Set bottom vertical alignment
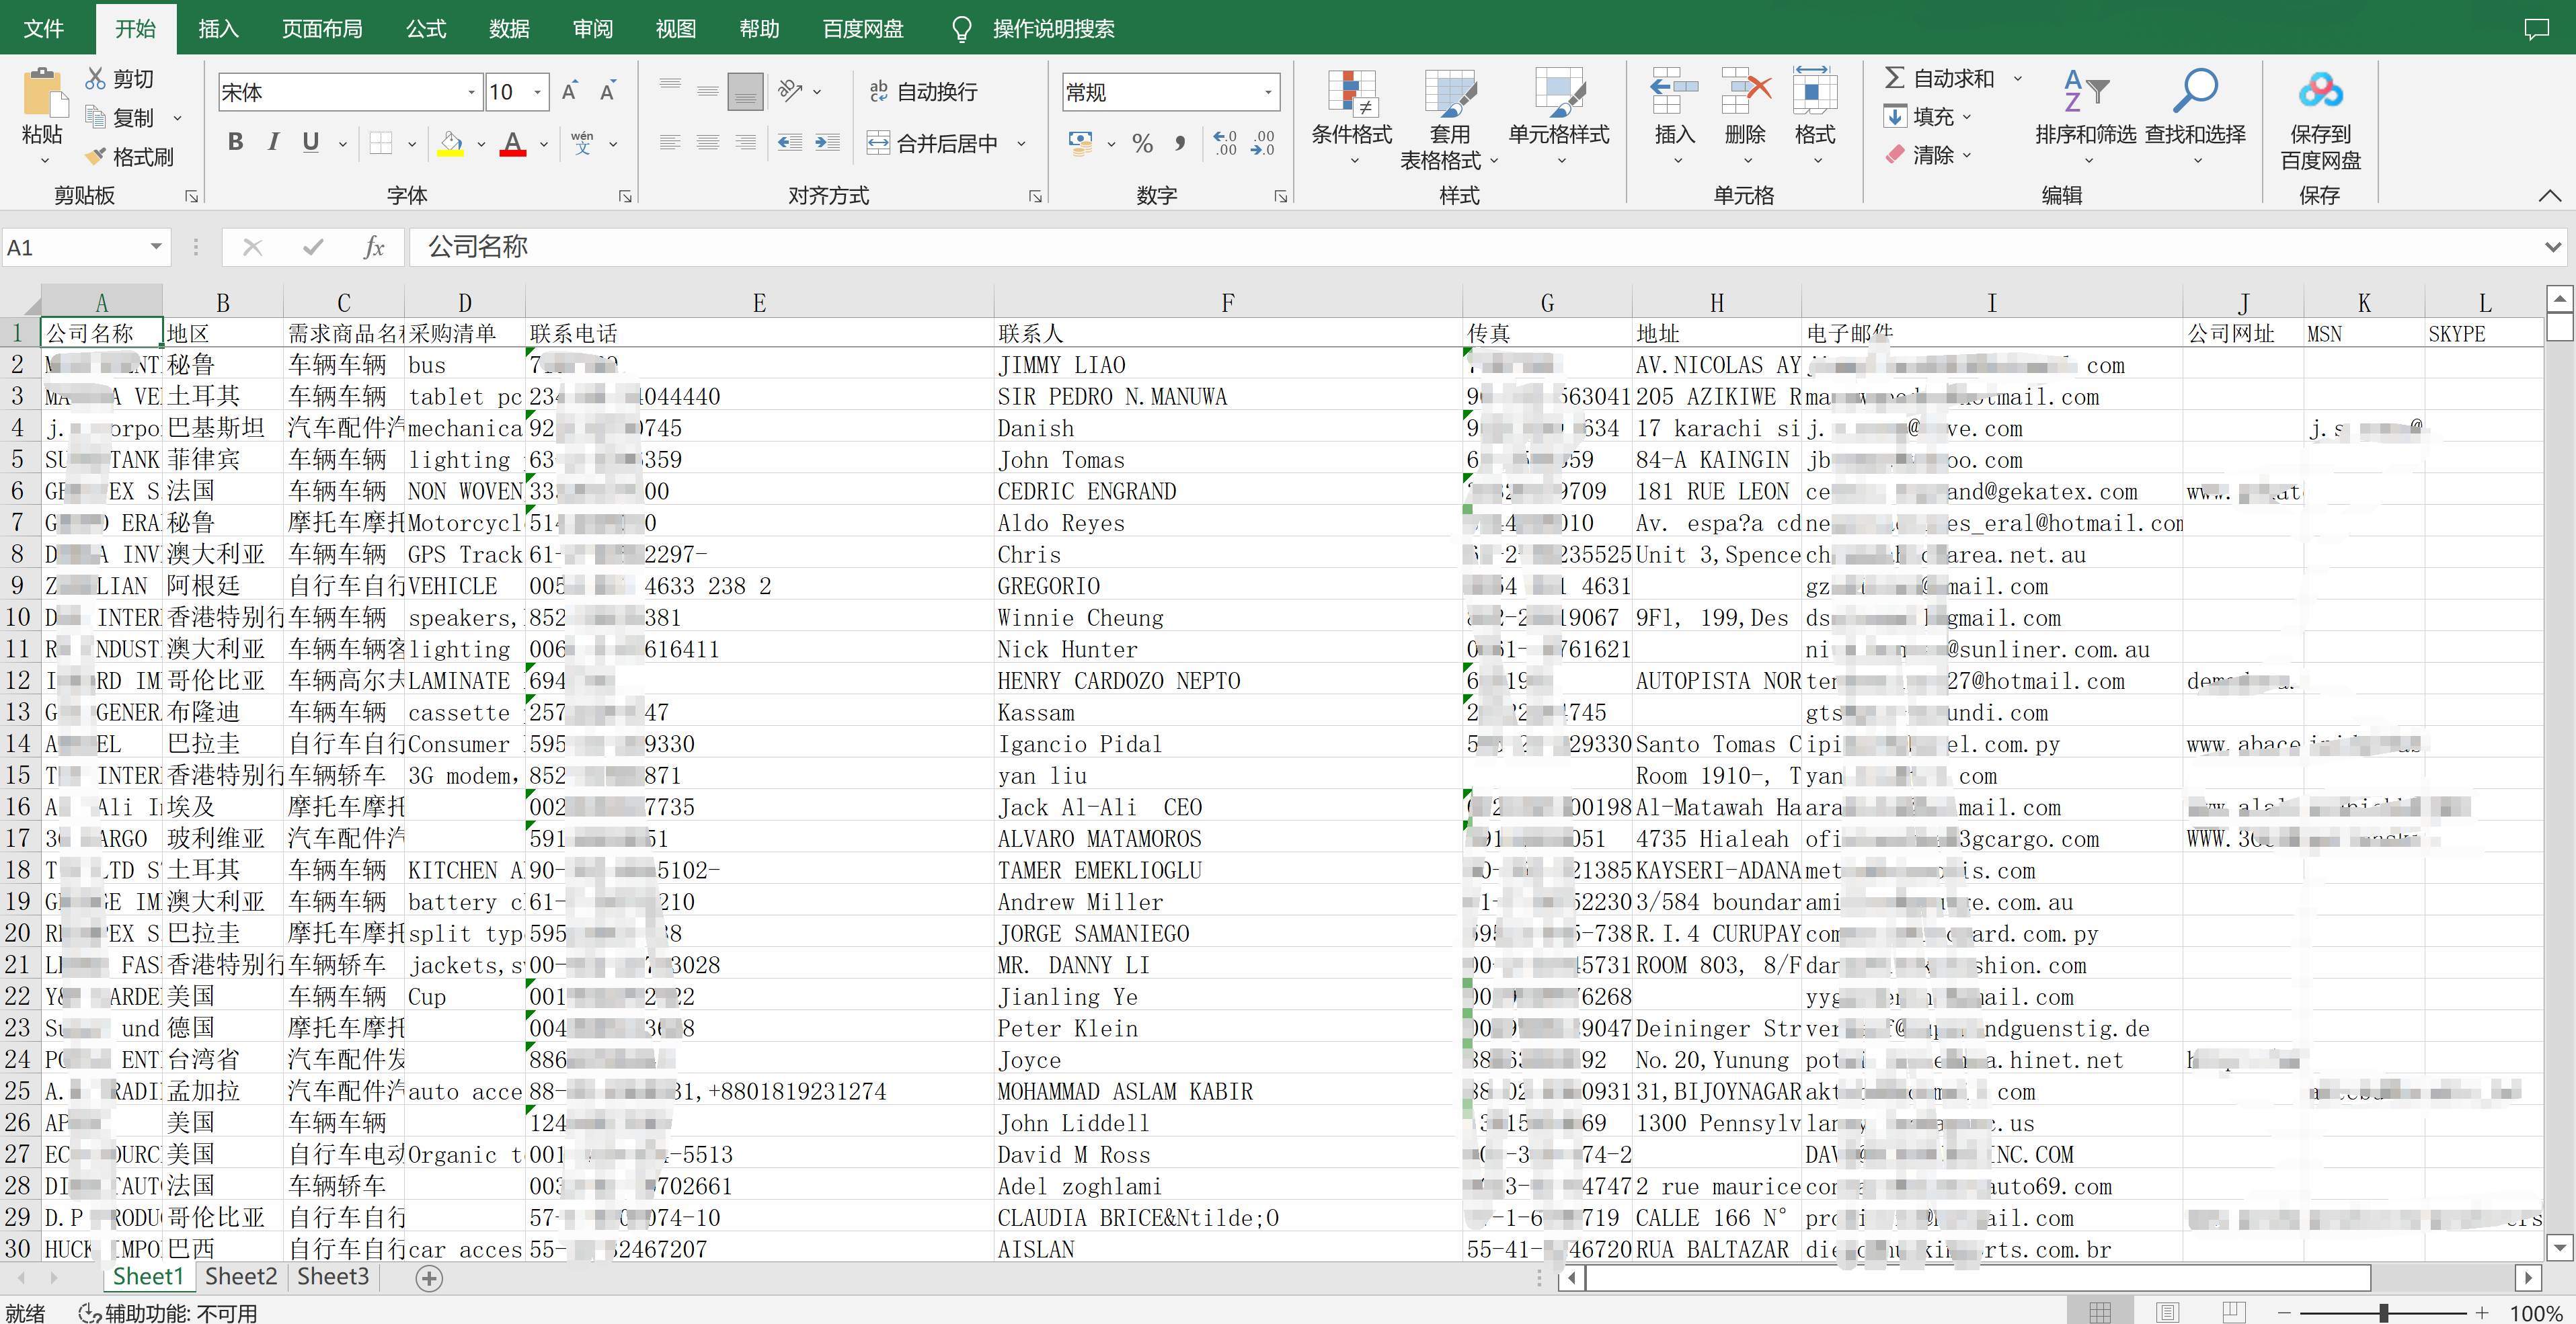 pos(746,91)
